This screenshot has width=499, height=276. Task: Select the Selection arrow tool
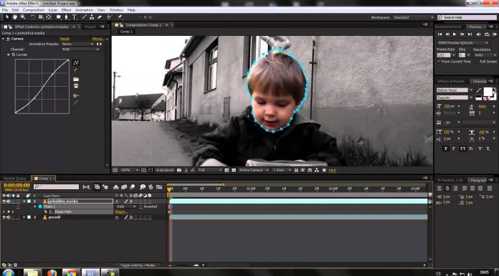click(7, 17)
